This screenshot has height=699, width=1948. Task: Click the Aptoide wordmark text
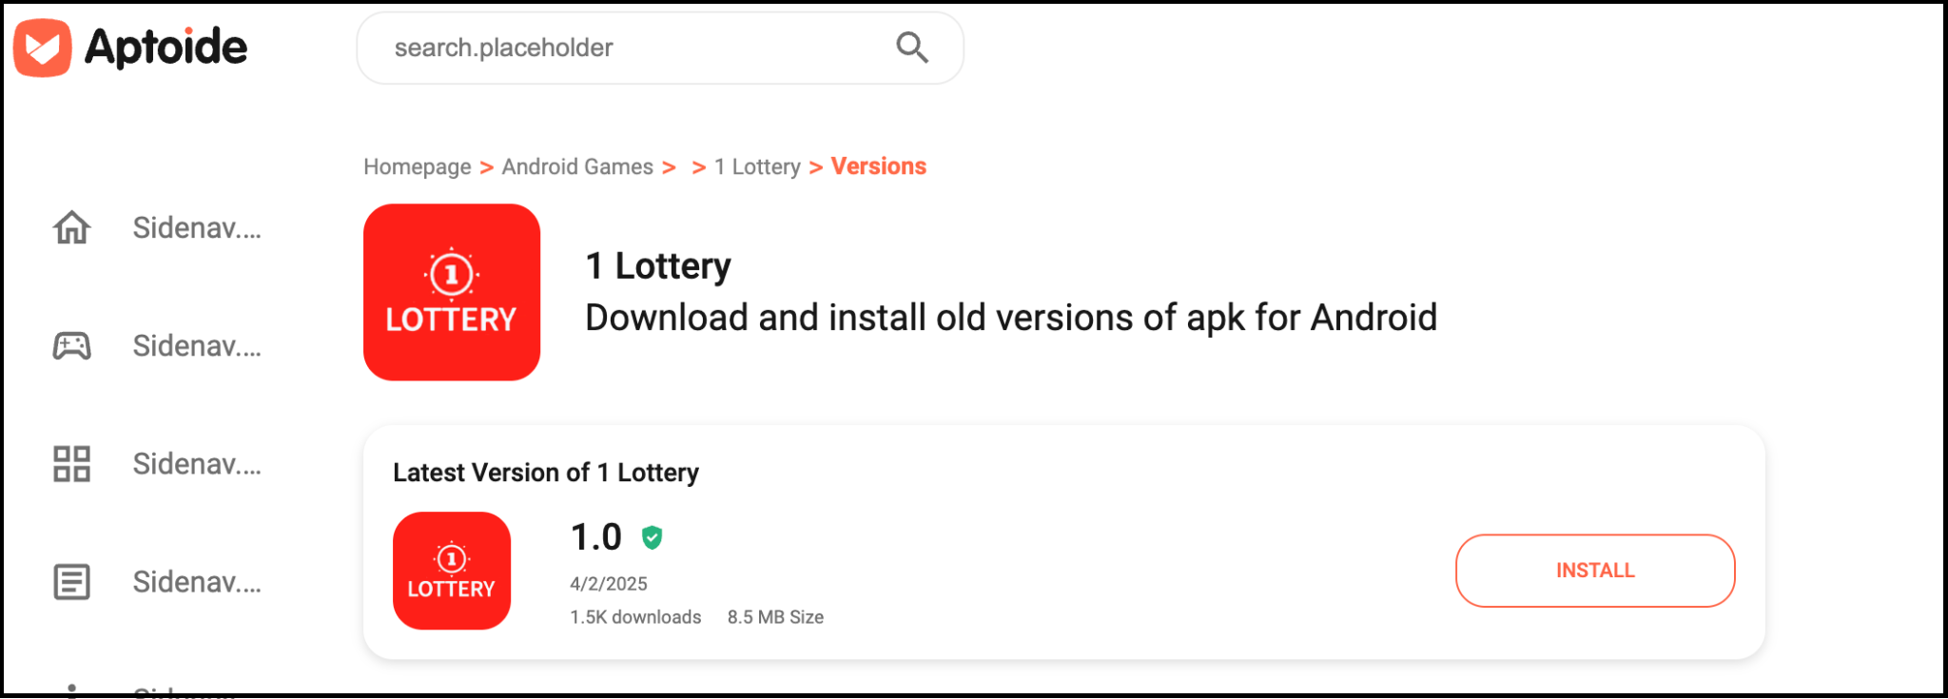point(163,47)
